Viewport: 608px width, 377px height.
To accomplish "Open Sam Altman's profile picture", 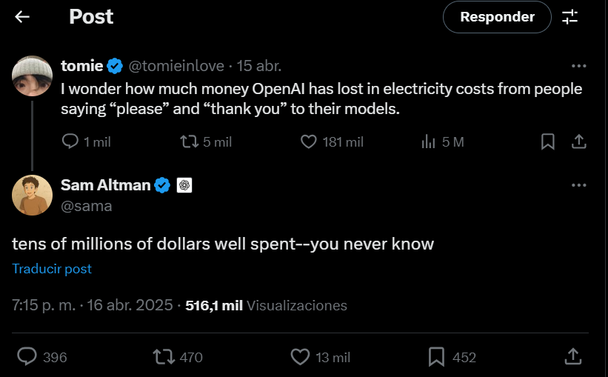I will tap(33, 196).
